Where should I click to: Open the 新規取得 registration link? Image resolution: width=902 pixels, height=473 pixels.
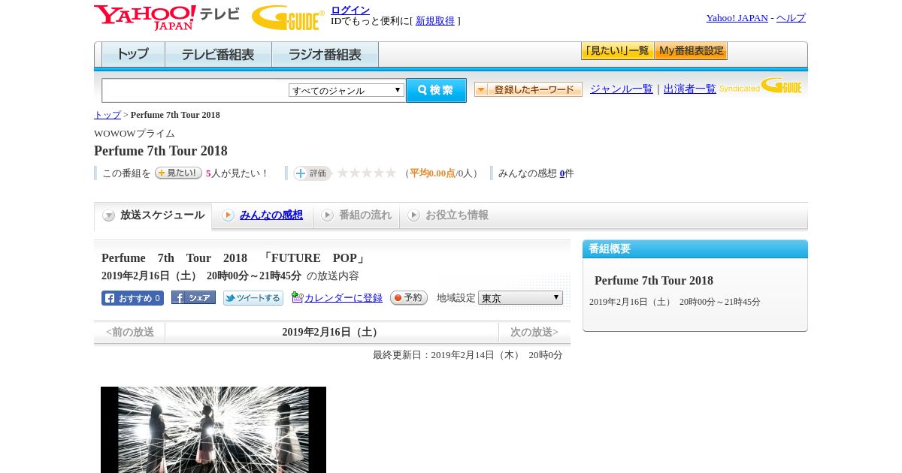435,21
